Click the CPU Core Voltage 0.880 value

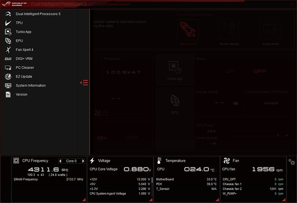(137, 169)
